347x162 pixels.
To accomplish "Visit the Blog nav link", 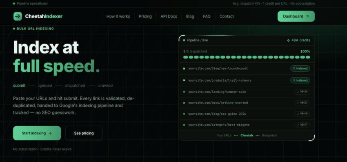I will coord(190,16).
